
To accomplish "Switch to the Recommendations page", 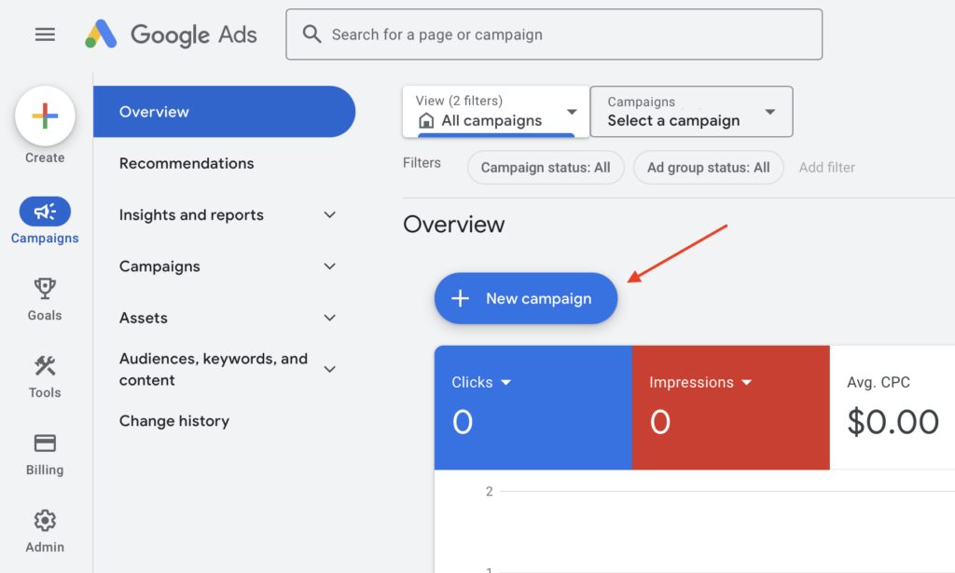I will click(x=186, y=163).
